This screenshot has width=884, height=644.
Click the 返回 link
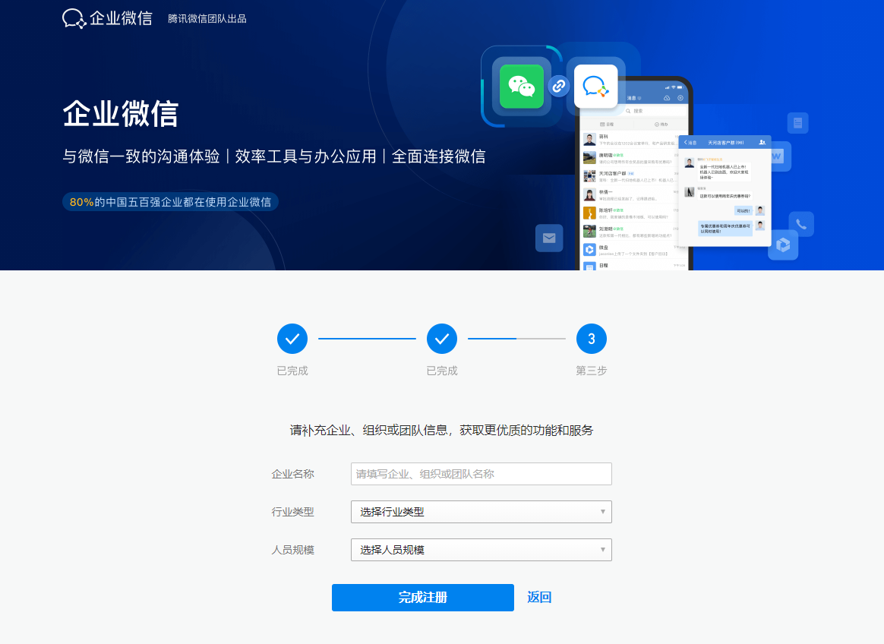[539, 598]
